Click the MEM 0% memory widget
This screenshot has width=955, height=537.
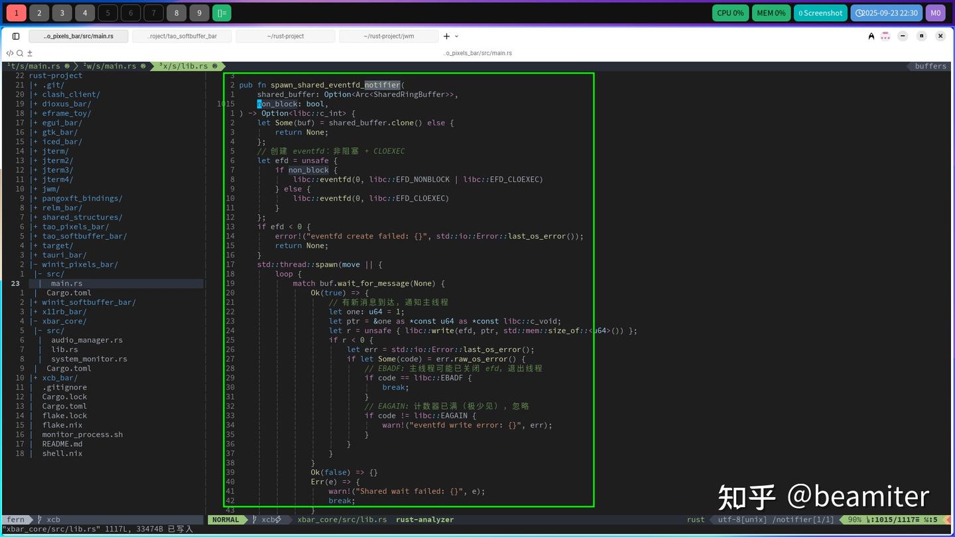tap(771, 12)
